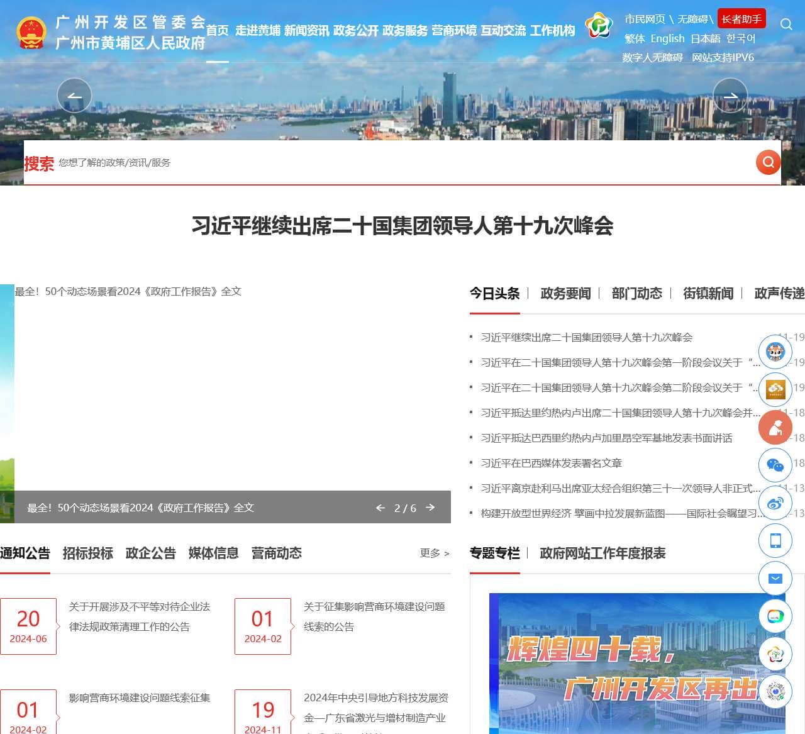Viewport: 805px width, 734px height.
Task: Click the magnifier search icon in the header
Action: click(x=786, y=25)
